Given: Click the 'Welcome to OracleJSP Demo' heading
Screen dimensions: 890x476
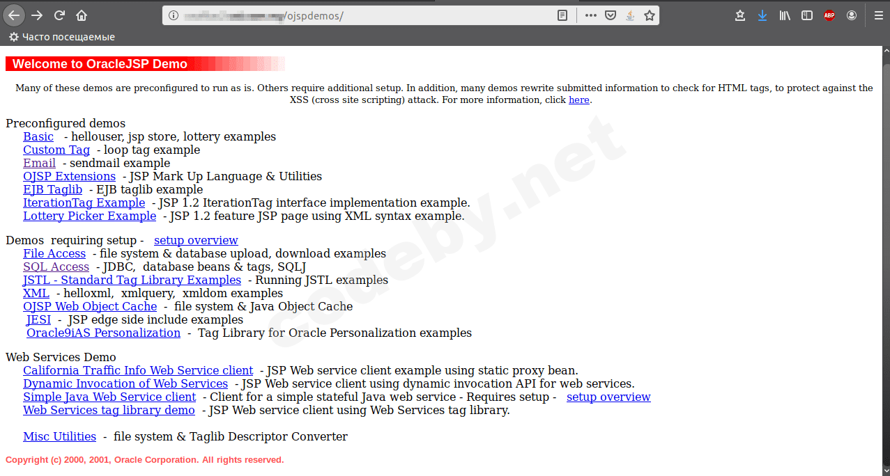Looking at the screenshot, I should 100,64.
